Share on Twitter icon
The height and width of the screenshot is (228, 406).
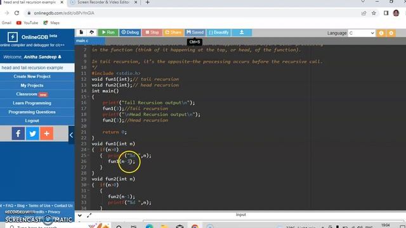coord(32,134)
